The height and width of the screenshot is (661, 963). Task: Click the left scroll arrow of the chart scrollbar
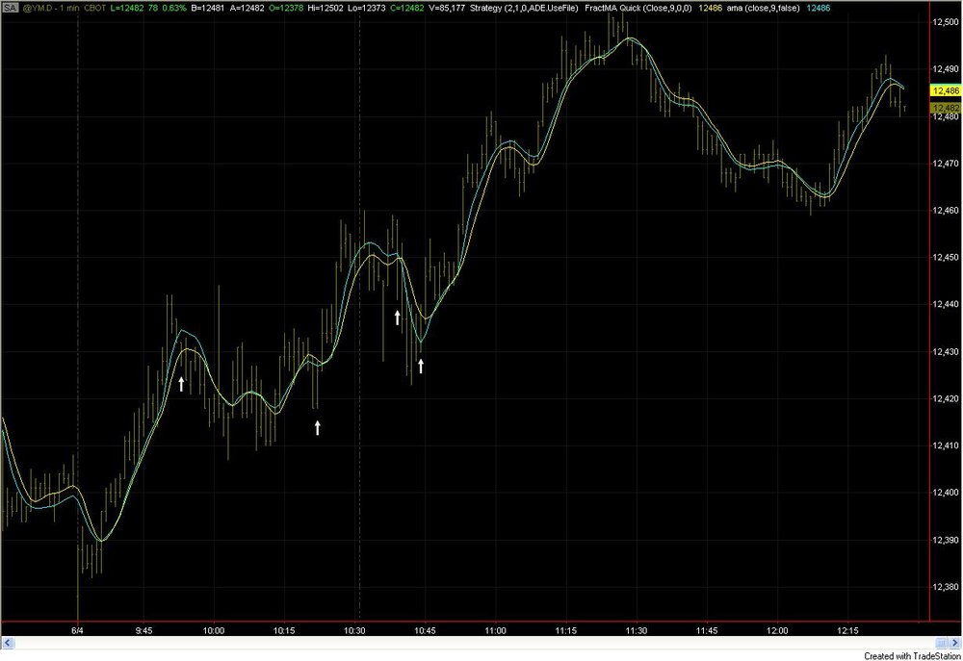9,643
